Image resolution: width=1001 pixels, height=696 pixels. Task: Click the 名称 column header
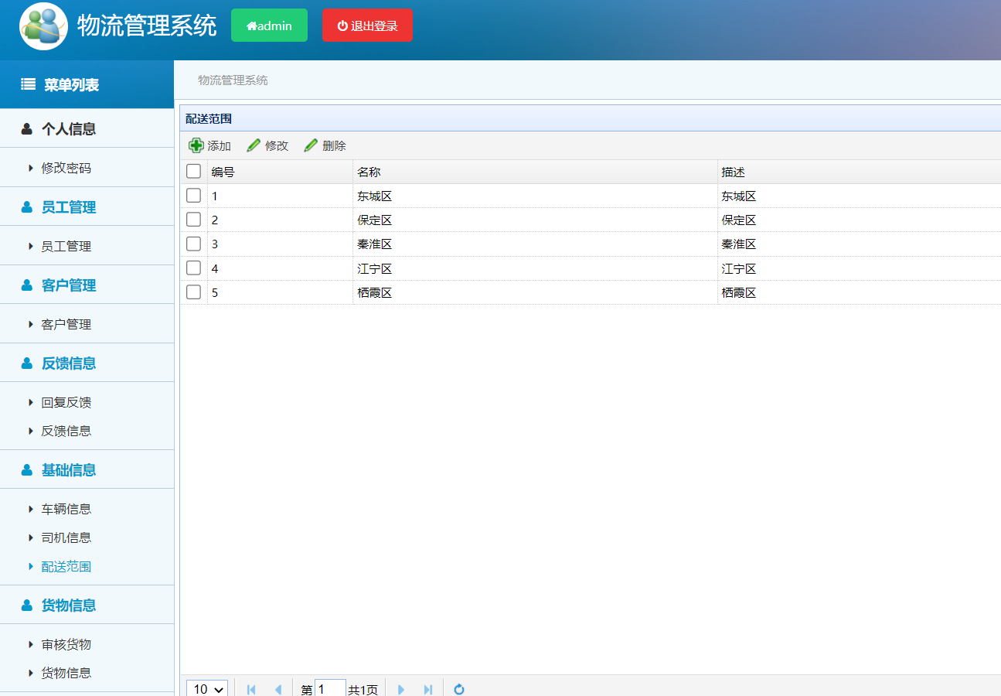tap(535, 172)
